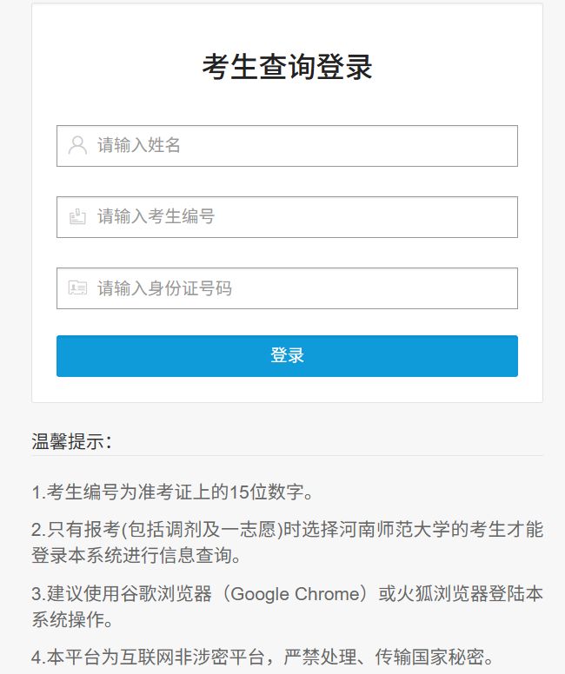Click tip 2 line starting 只有报考
Screen dimensions: 565x674
click(287, 529)
